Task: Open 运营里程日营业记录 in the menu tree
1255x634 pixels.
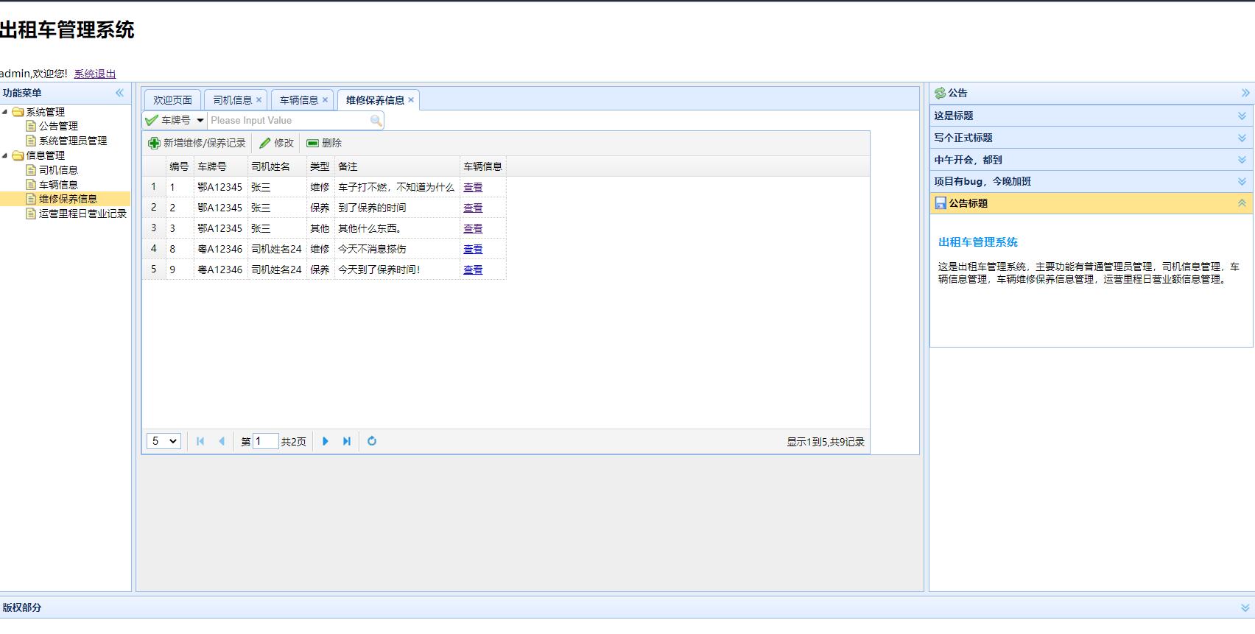Action: click(82, 214)
